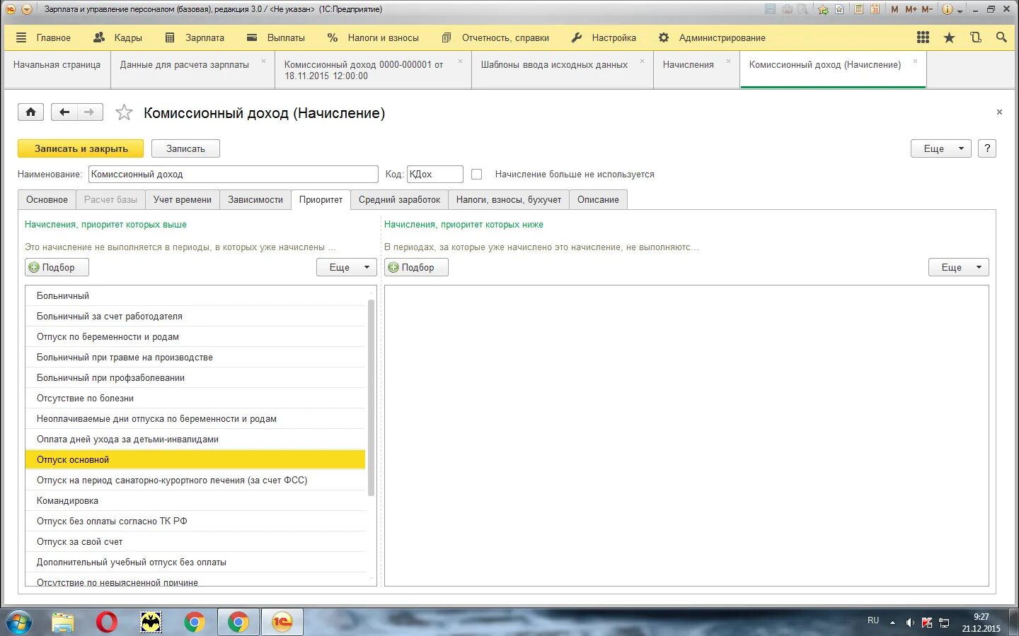Click the M memory button
This screenshot has width=1019, height=636.
pos(894,9)
